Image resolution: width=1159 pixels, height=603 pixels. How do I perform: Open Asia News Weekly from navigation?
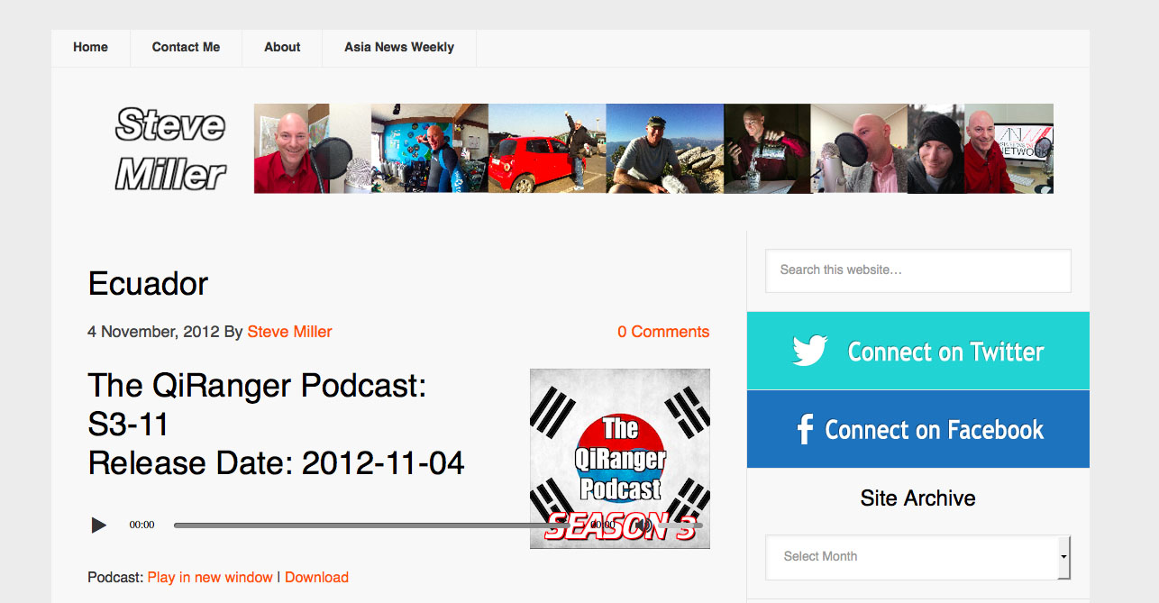(398, 48)
